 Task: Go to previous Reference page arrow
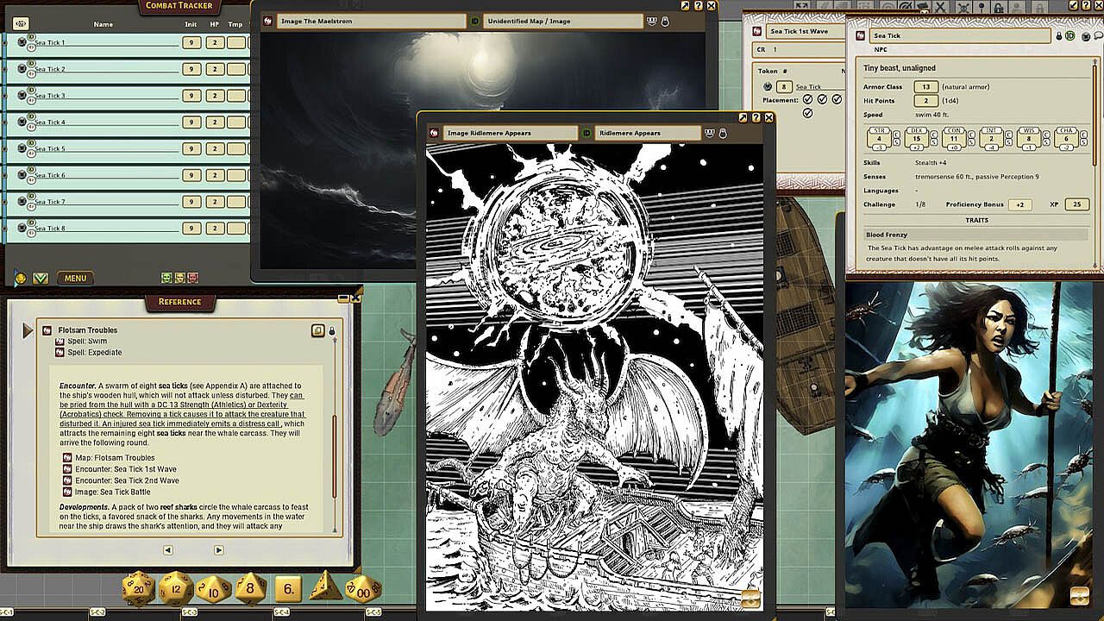(167, 550)
